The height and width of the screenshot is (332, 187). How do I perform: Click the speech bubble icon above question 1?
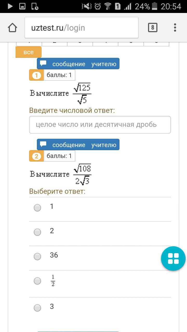[x=43, y=64]
